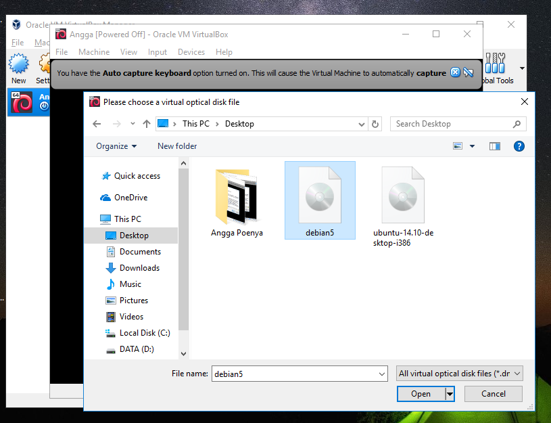551x423 pixels.
Task: Click New VM icon in VirtualBox Manager
Action: (19, 69)
